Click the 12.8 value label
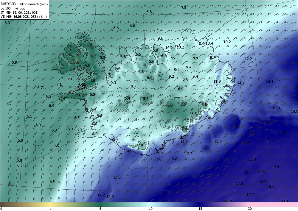This screenshot has height=211, width=298. tap(241, 82)
